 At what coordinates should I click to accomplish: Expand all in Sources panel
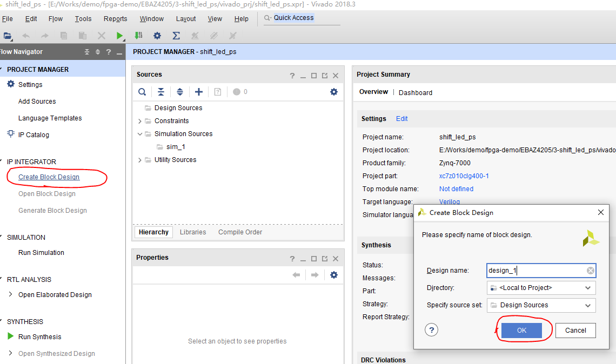180,92
